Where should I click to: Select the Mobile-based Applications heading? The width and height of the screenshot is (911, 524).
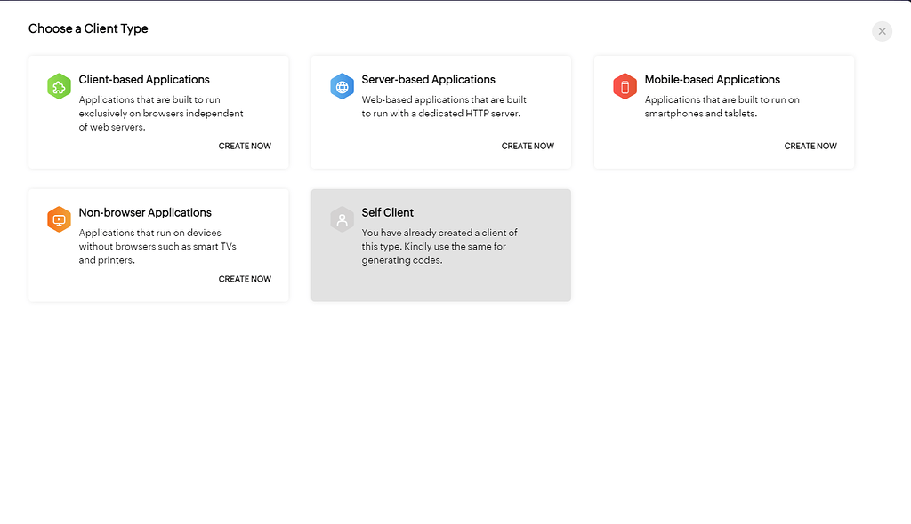pyautogui.click(x=713, y=80)
